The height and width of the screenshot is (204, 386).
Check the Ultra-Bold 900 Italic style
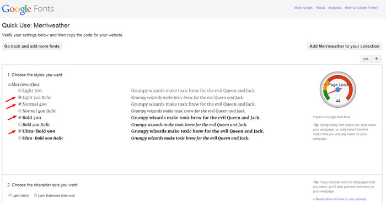tap(20, 137)
